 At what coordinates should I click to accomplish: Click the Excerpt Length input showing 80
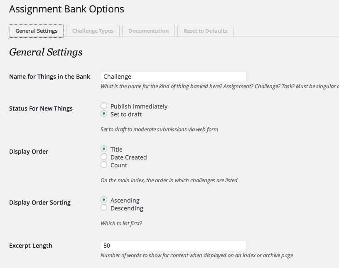click(173, 245)
